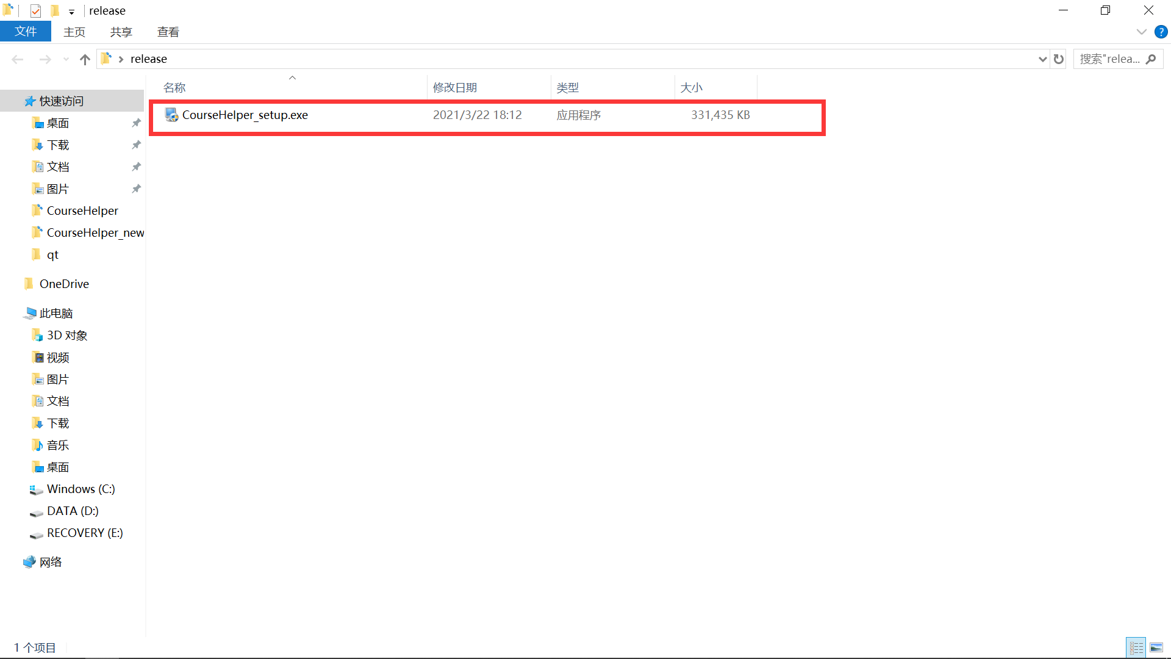Sort files by the 修改日期 column header
Viewport: 1171px width, 659px height.
pos(455,87)
